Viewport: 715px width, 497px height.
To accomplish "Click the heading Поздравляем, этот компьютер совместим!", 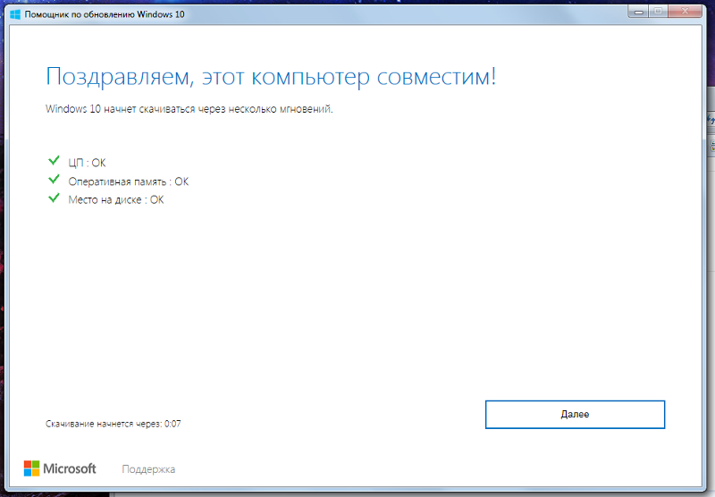I will pos(271,77).
